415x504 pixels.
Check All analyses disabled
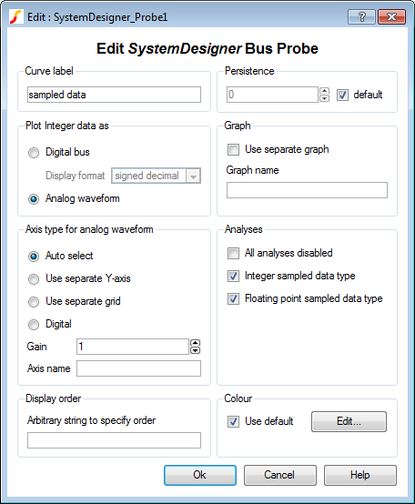coord(233,253)
